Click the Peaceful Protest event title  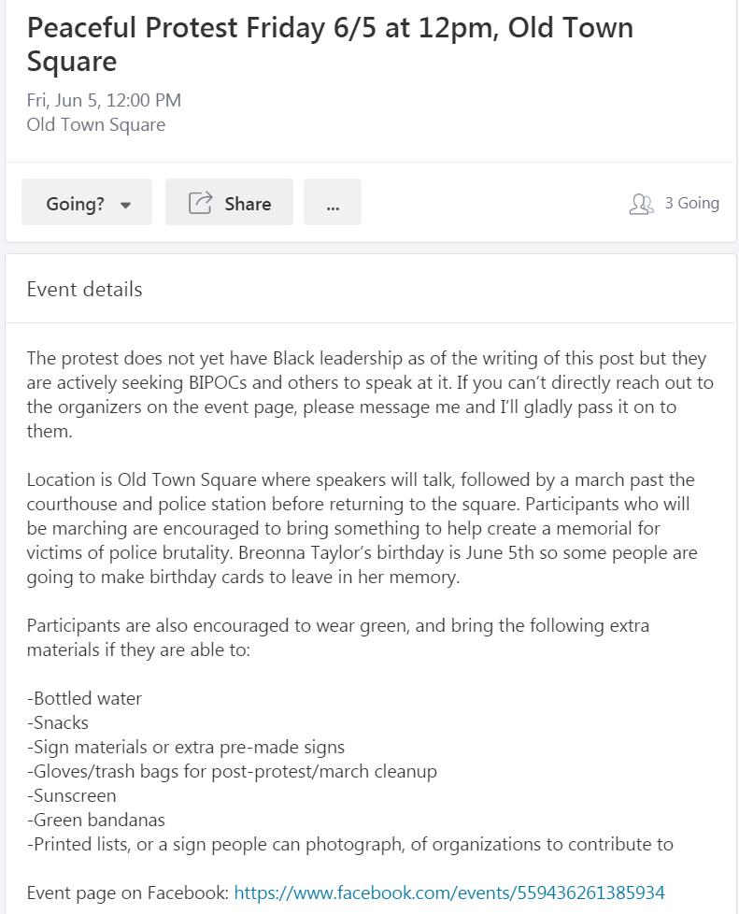click(330, 44)
